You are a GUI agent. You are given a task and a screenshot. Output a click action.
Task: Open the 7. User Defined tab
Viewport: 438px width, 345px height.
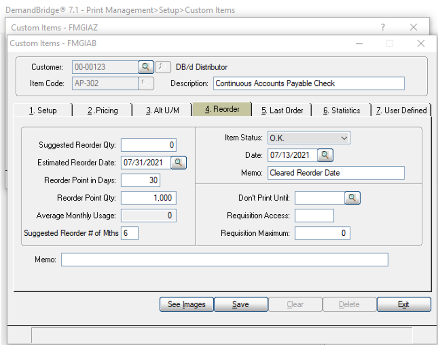(402, 110)
